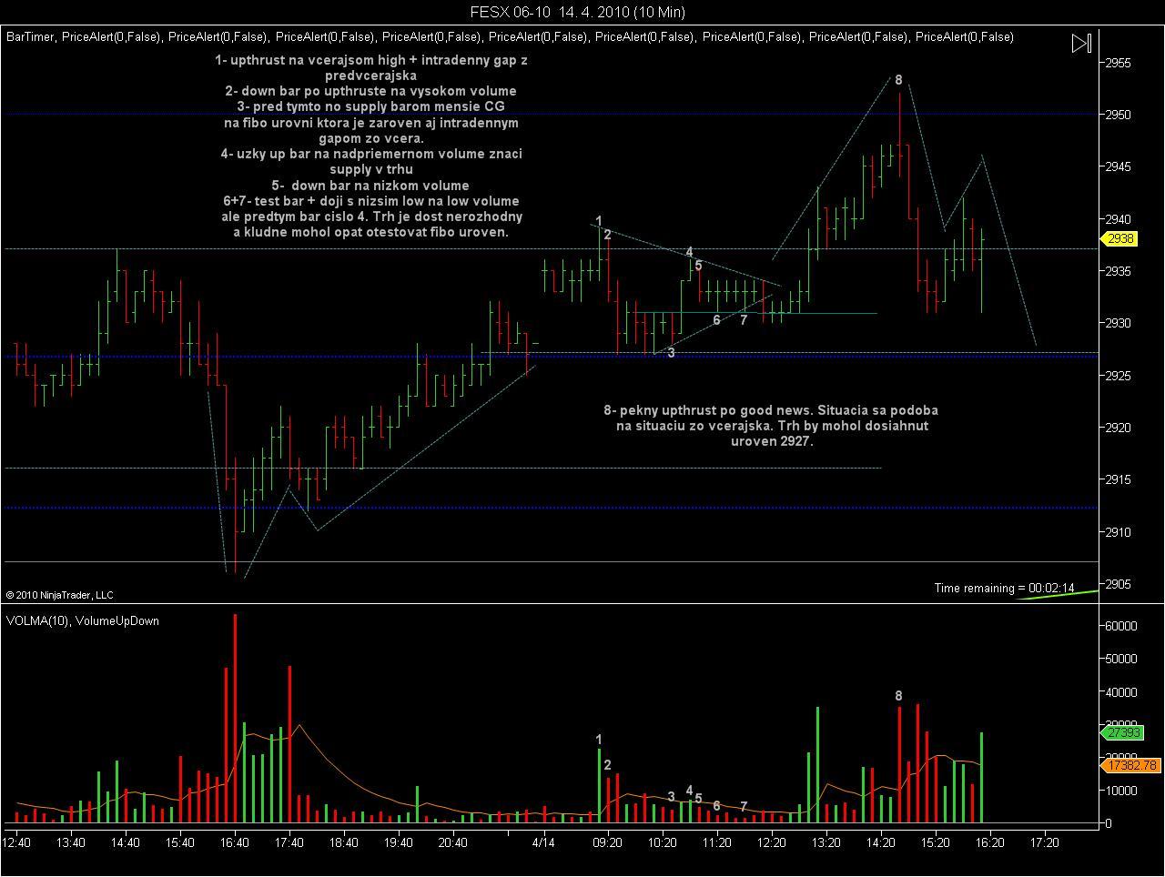This screenshot has width=1165, height=877.
Task: Click the 19:40 time axis label
Action: 399,842
